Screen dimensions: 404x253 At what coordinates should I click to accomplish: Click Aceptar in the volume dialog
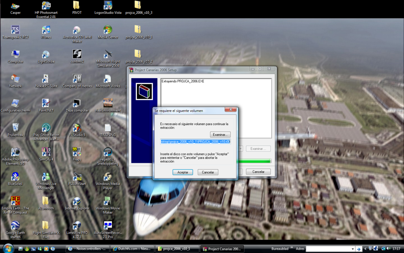pos(183,172)
